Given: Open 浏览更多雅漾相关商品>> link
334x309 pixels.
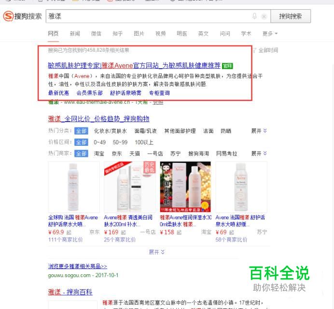Looking at the screenshot, I should pos(78,266).
